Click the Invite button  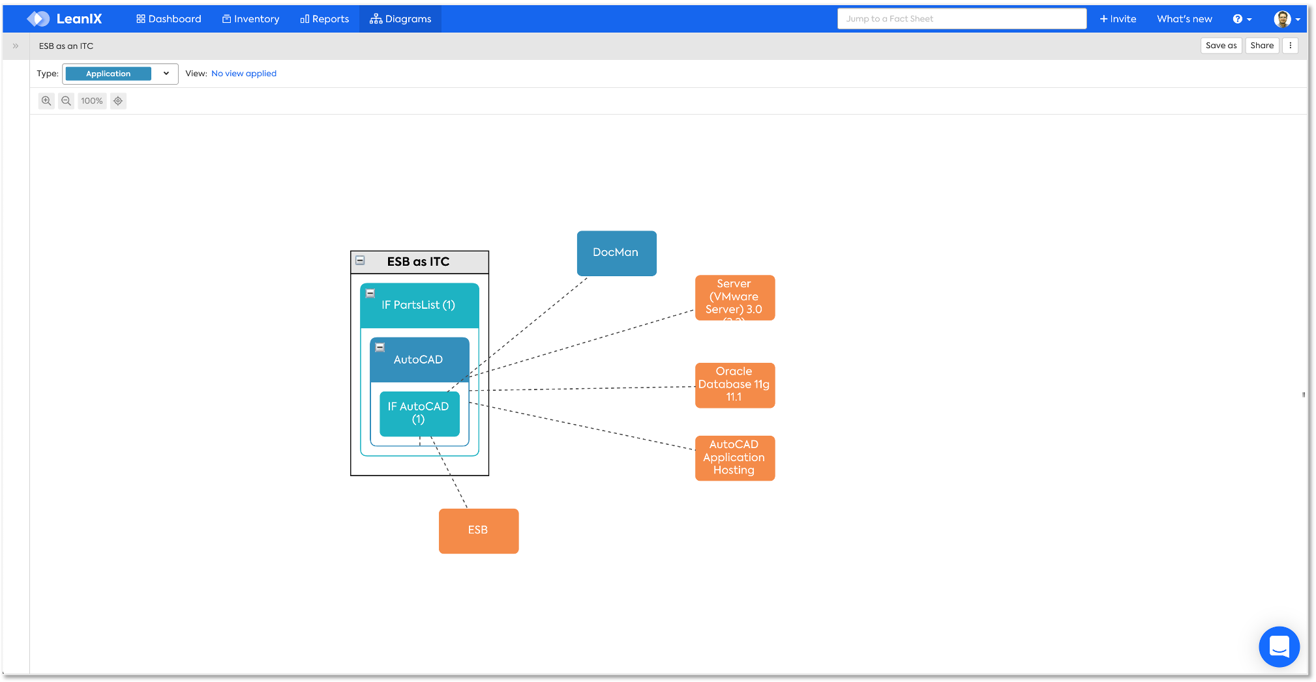(1118, 19)
